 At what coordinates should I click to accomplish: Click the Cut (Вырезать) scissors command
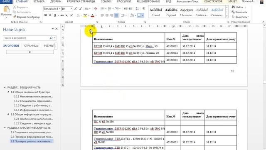coord(20,7)
